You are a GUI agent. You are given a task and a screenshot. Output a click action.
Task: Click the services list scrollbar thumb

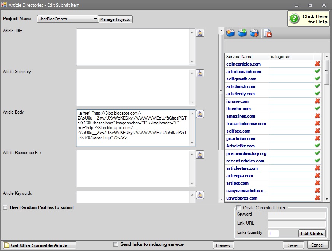tap(327, 72)
